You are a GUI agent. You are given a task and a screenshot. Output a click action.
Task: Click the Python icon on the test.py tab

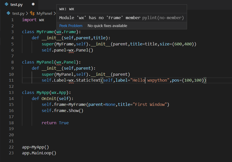point(7,4)
